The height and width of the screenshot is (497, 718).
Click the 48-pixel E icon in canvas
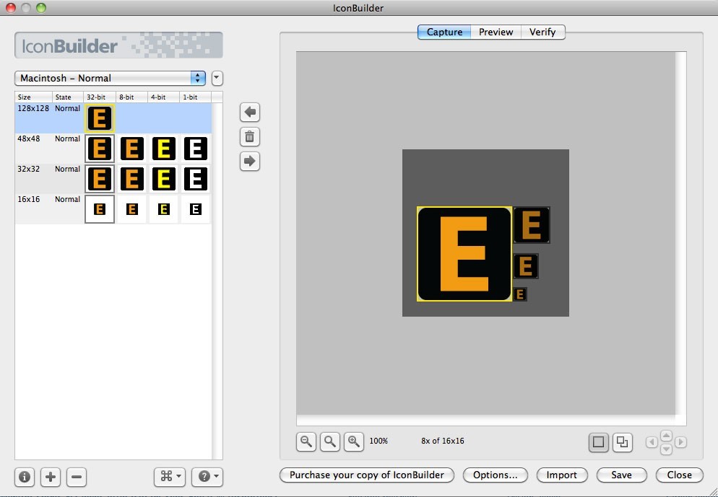tap(532, 225)
